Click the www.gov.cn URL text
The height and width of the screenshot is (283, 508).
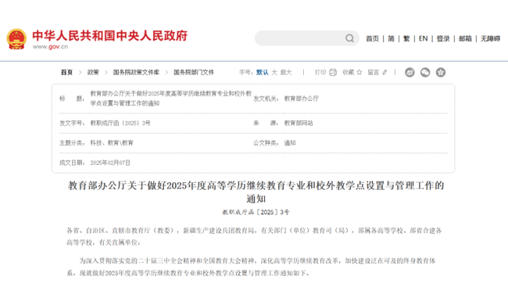pyautogui.click(x=50, y=47)
